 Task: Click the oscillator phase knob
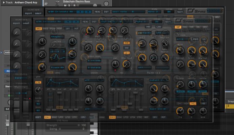42,67
